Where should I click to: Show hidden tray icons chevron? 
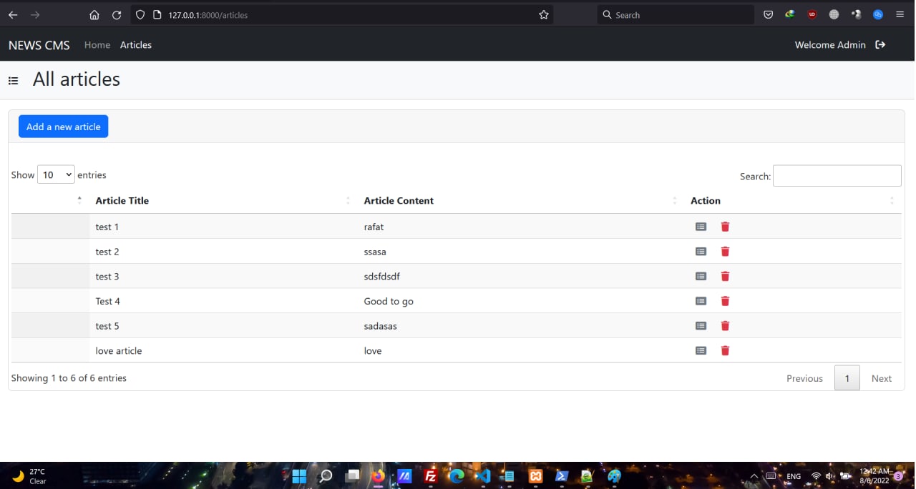(x=754, y=476)
